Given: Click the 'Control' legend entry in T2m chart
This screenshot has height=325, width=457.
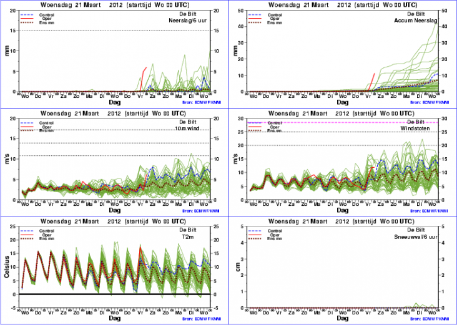Looking at the screenshot, I should pyautogui.click(x=47, y=231).
